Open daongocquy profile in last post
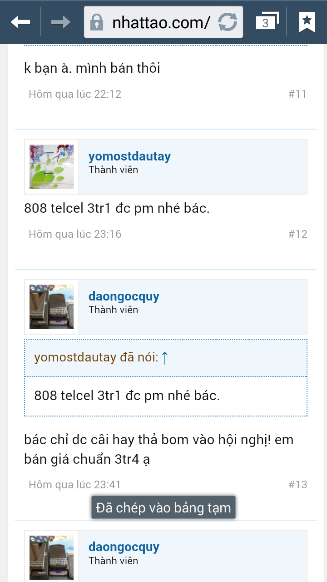This screenshot has width=327, height=582. pyautogui.click(x=124, y=547)
